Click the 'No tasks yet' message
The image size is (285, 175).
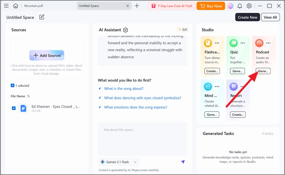tap(238, 152)
